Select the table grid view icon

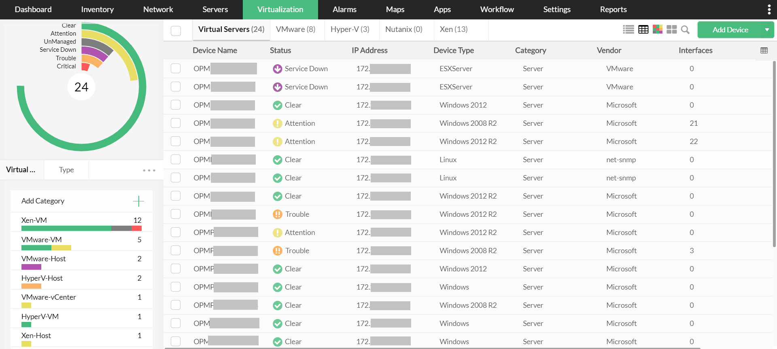(643, 30)
